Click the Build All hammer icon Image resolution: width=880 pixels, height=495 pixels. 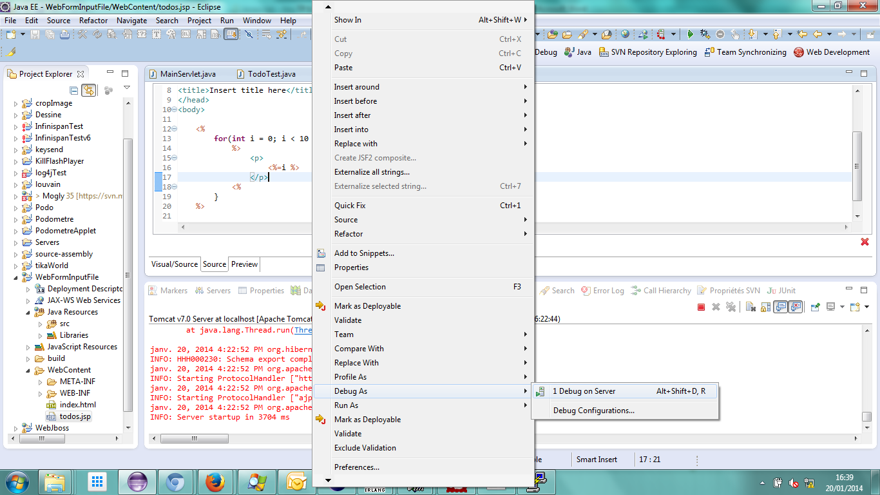[x=82, y=34]
